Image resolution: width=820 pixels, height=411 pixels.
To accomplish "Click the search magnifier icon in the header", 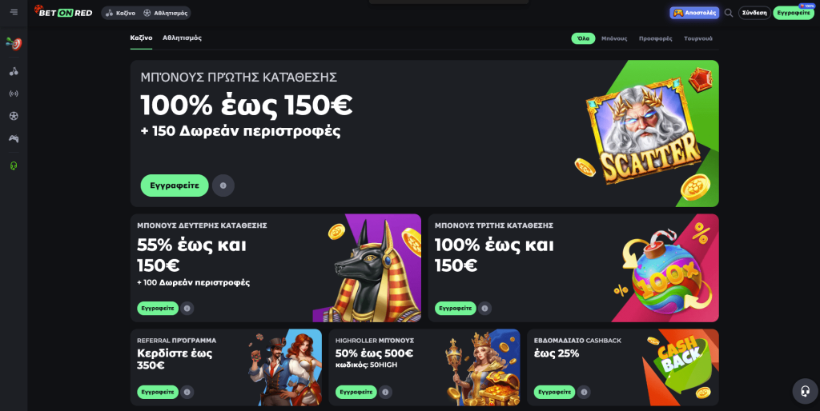I will pyautogui.click(x=729, y=13).
